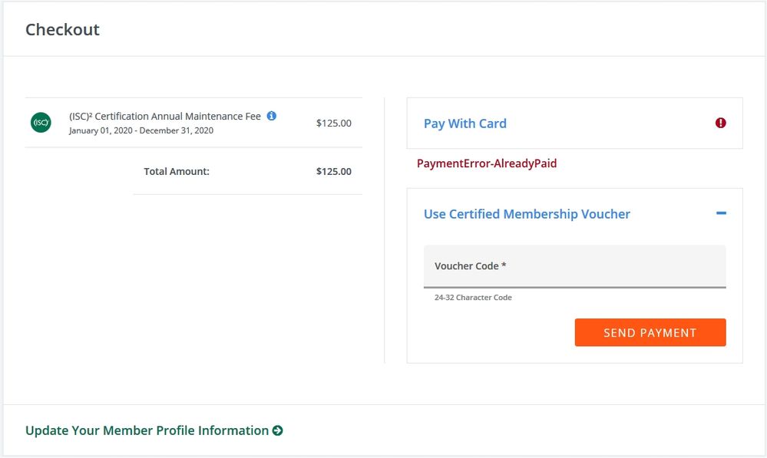Collapse the Use Certified Membership Voucher section

[x=721, y=213]
